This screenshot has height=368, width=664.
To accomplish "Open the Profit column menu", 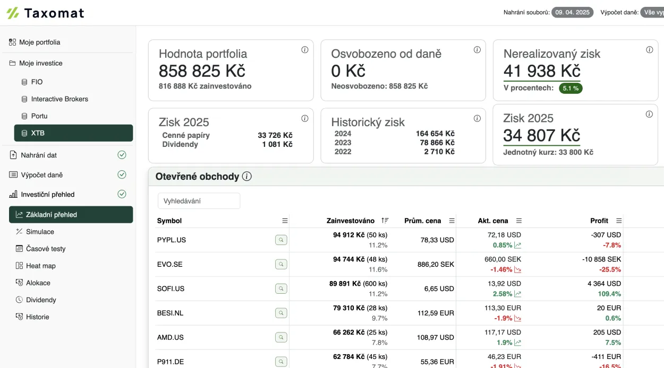I will click(619, 221).
